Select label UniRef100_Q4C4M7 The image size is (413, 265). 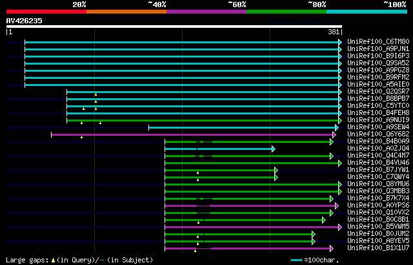(378, 155)
